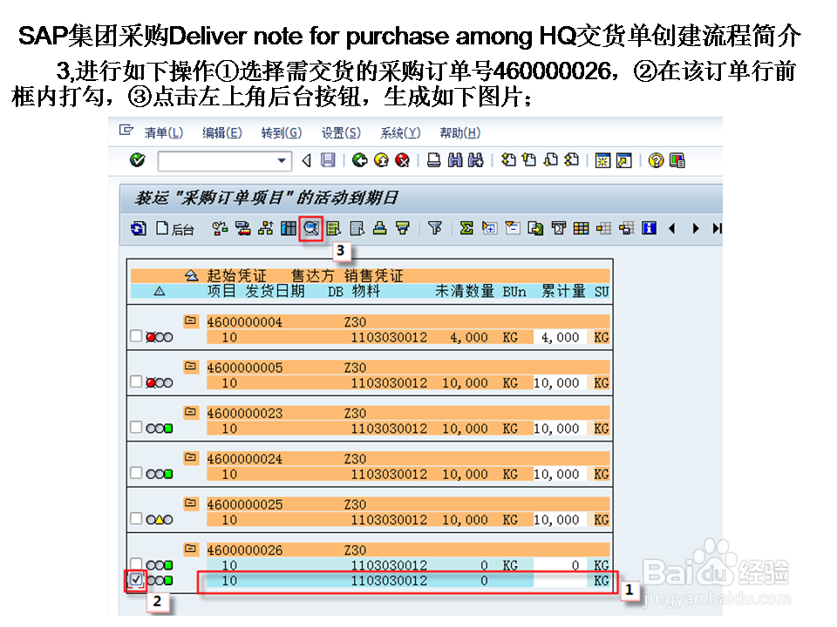The image size is (837, 627).
Task: Collapse folder icon of order 4600000025
Action: pyautogui.click(x=191, y=502)
